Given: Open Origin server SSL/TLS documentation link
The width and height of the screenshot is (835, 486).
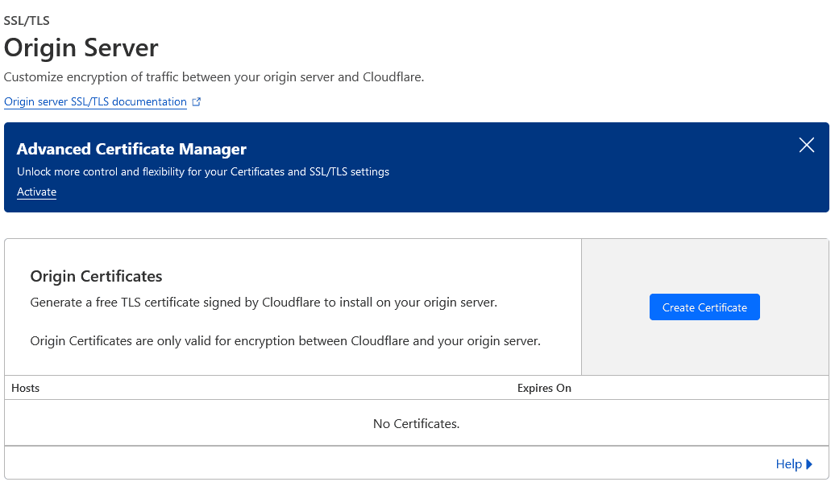Looking at the screenshot, I should point(95,101).
